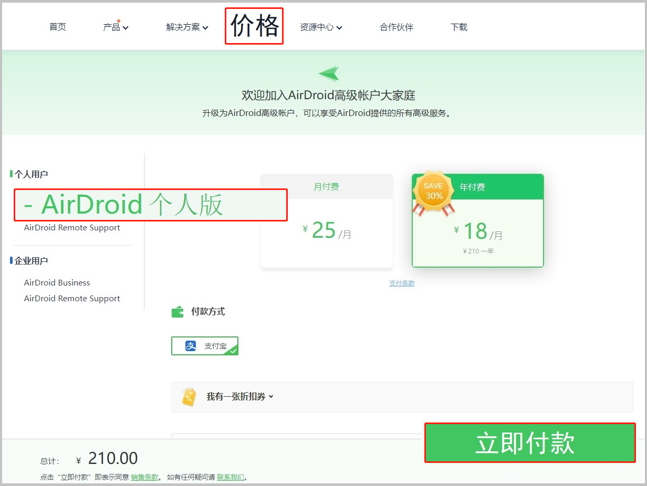Expand the 产品 dropdown menu
This screenshot has height=486, width=647.
(x=116, y=27)
